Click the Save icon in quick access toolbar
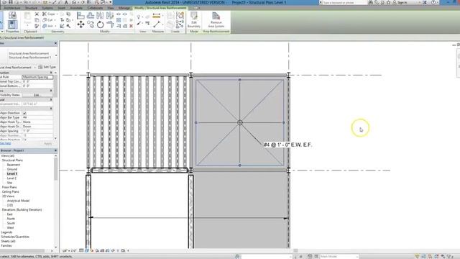This screenshot has height=259, width=460. (x=11, y=2)
